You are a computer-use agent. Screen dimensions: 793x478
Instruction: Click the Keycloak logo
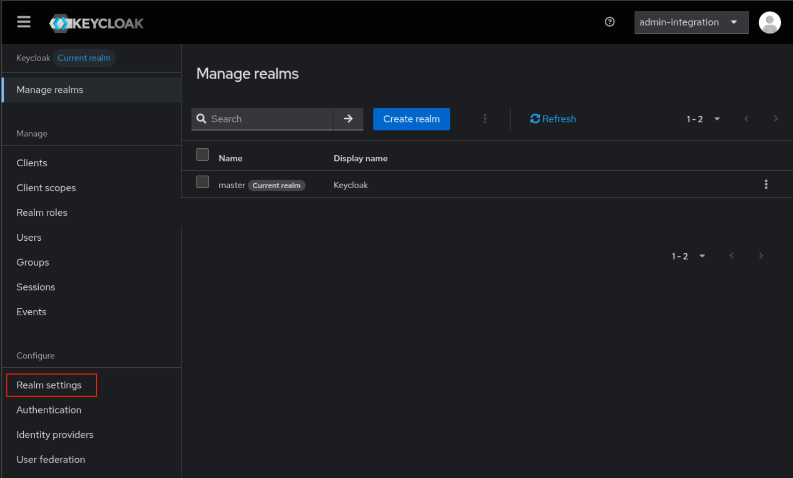coord(96,23)
